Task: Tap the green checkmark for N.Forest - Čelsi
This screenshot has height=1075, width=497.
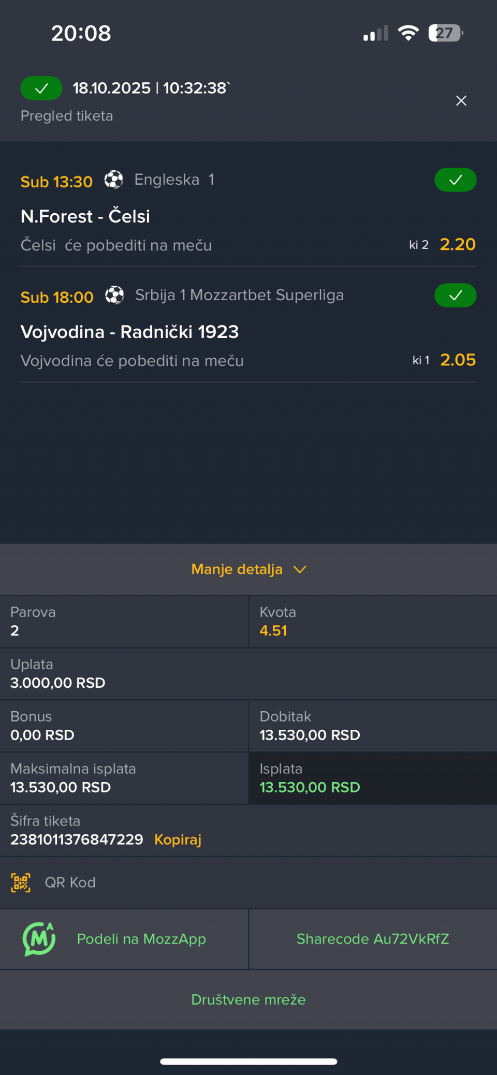Action: click(x=455, y=180)
